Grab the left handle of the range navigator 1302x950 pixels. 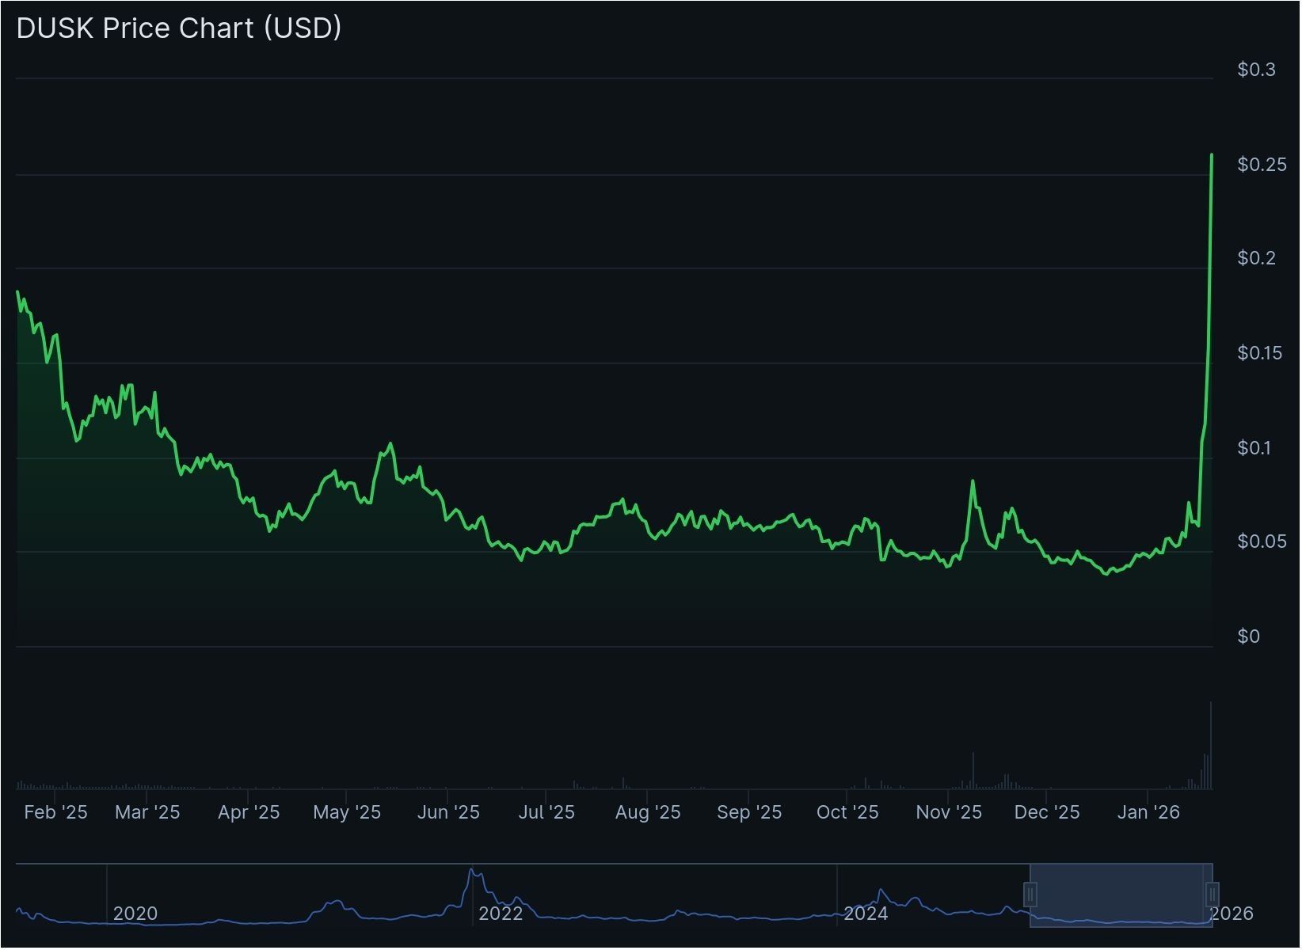[1030, 895]
